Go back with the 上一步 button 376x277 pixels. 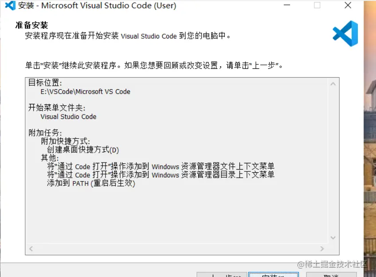pos(222,275)
